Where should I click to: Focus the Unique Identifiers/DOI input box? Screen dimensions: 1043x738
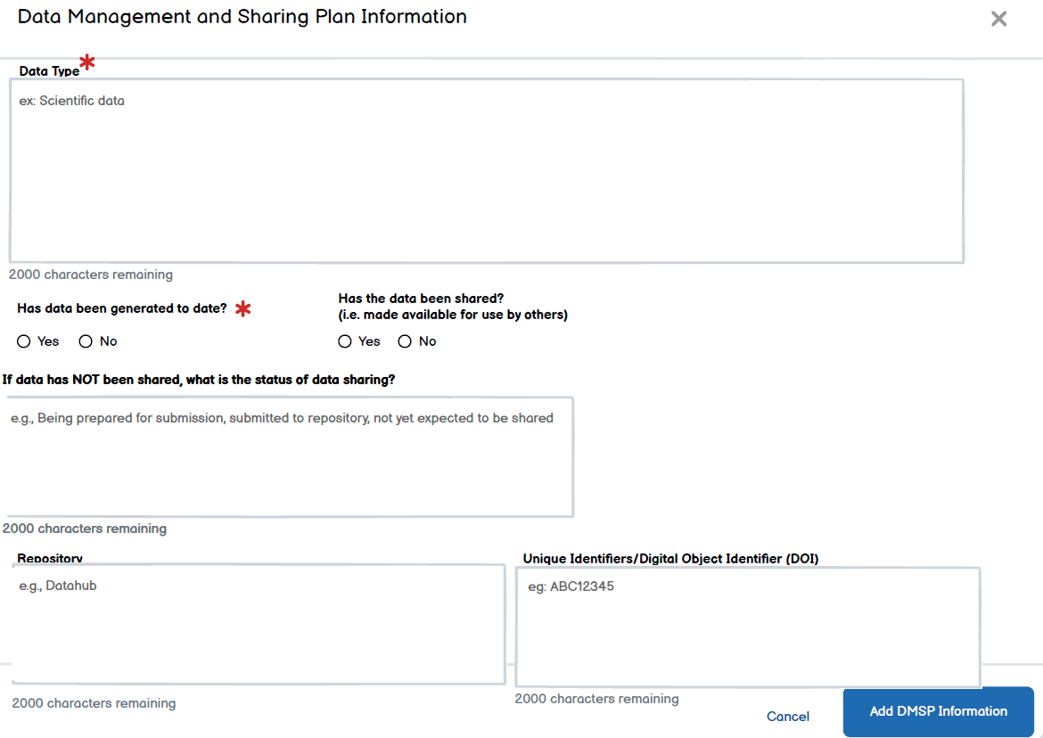click(x=747, y=627)
